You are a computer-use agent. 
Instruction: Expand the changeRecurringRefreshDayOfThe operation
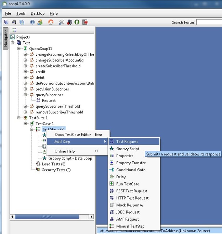click(25, 54)
